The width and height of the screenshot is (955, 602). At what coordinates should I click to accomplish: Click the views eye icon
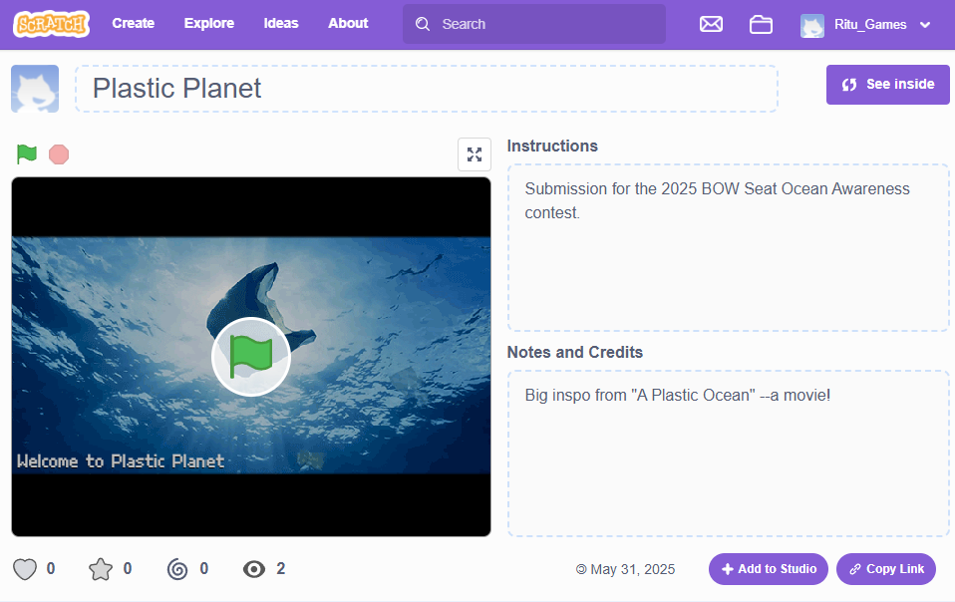point(254,569)
